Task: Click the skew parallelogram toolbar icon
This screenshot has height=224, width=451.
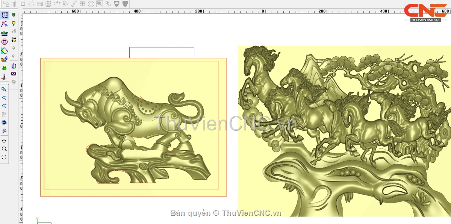Action: 32,4
